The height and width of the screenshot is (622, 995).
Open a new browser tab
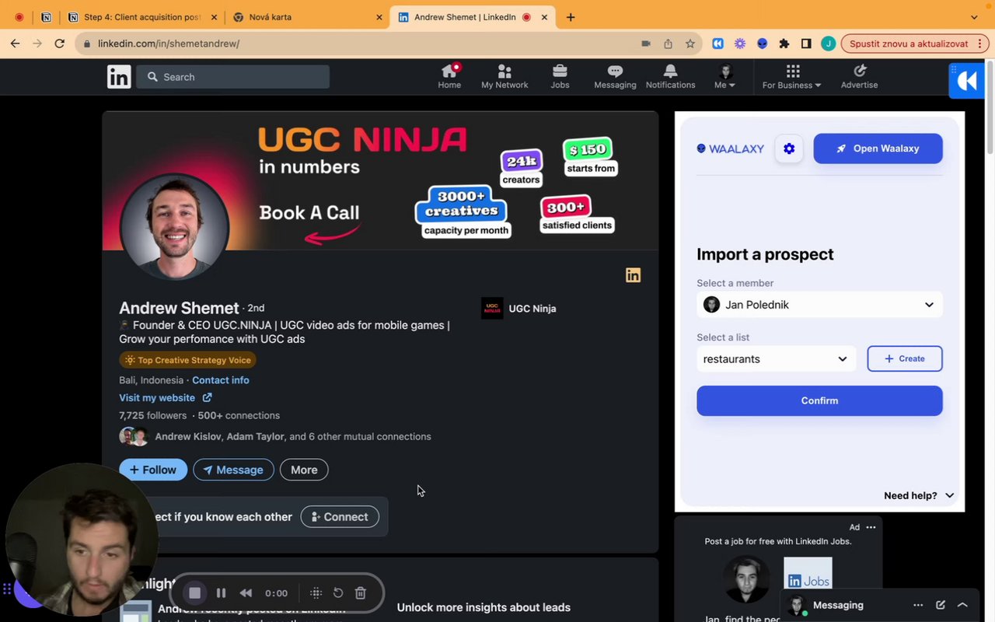pyautogui.click(x=571, y=17)
